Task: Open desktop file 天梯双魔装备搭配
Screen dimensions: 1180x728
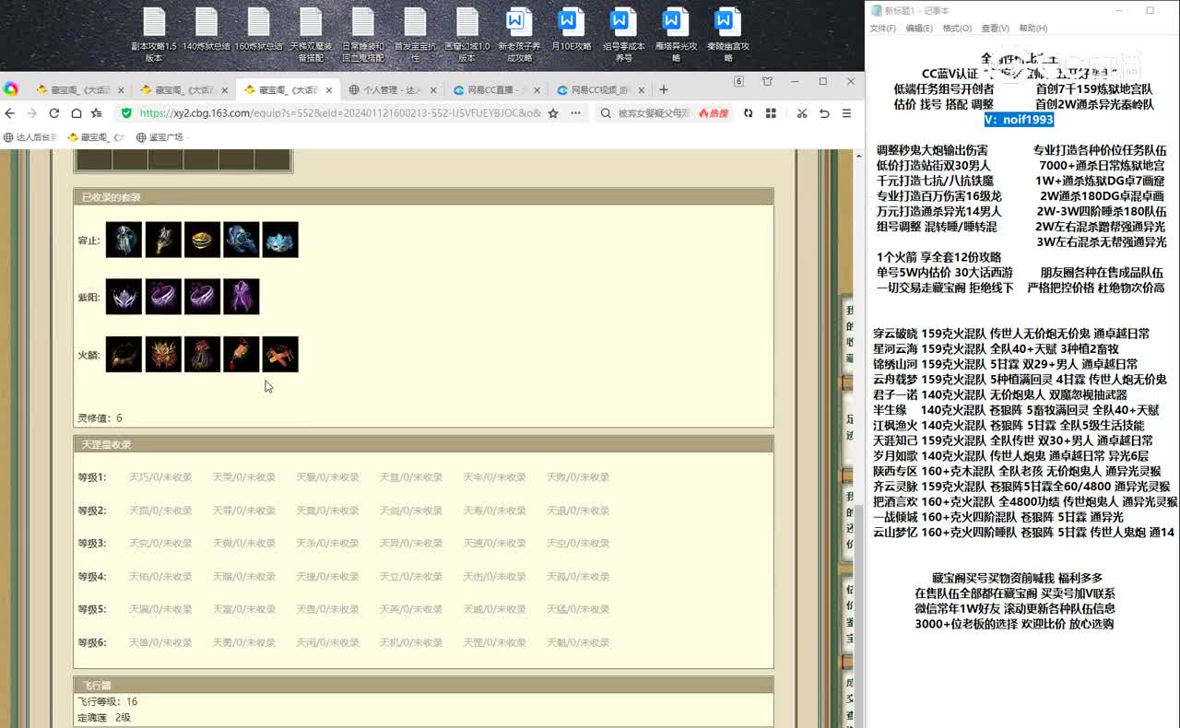Action: point(311,35)
